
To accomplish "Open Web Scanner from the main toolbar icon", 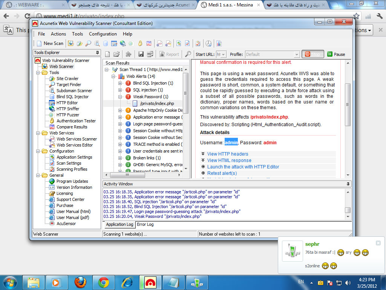I will pos(71,43).
